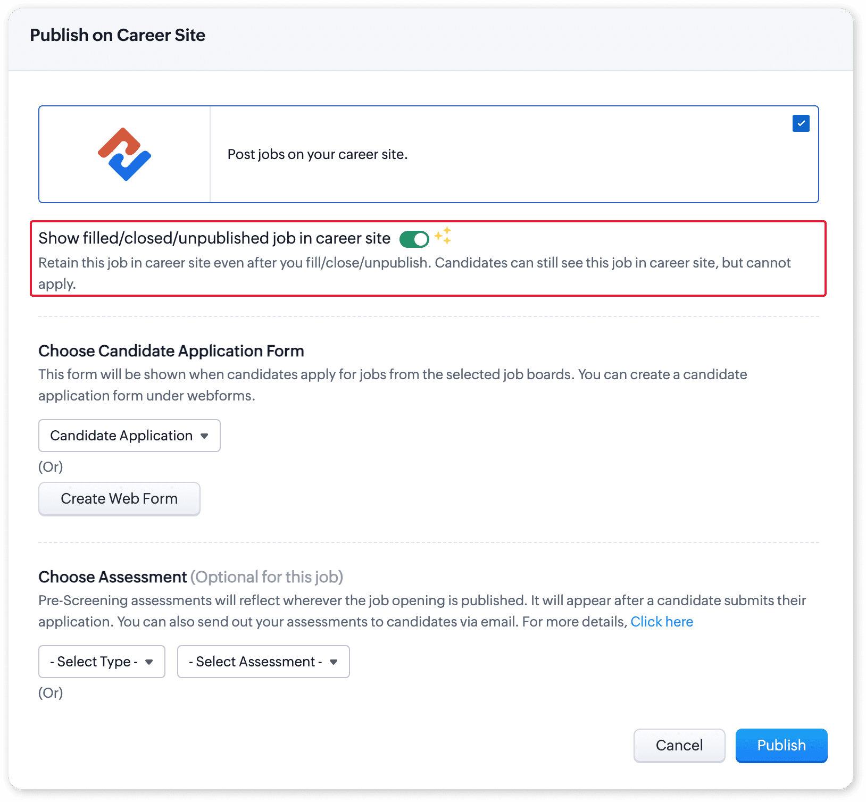Click the Publish on Career Site title
The width and height of the screenshot is (866, 802).
pos(118,35)
